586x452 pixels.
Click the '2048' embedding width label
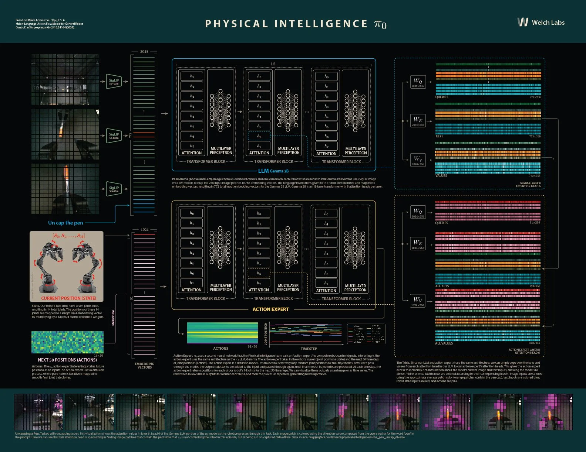coord(144,52)
